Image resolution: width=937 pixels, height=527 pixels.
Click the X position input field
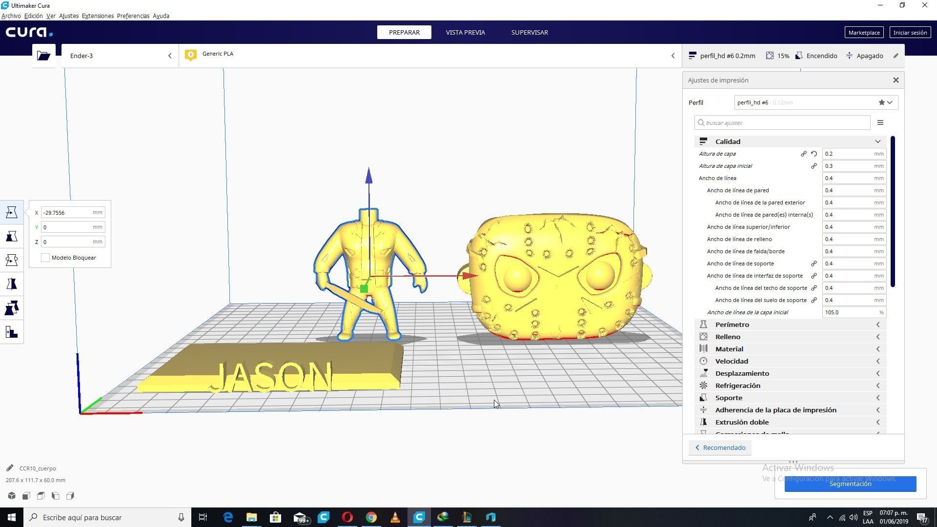tap(72, 212)
